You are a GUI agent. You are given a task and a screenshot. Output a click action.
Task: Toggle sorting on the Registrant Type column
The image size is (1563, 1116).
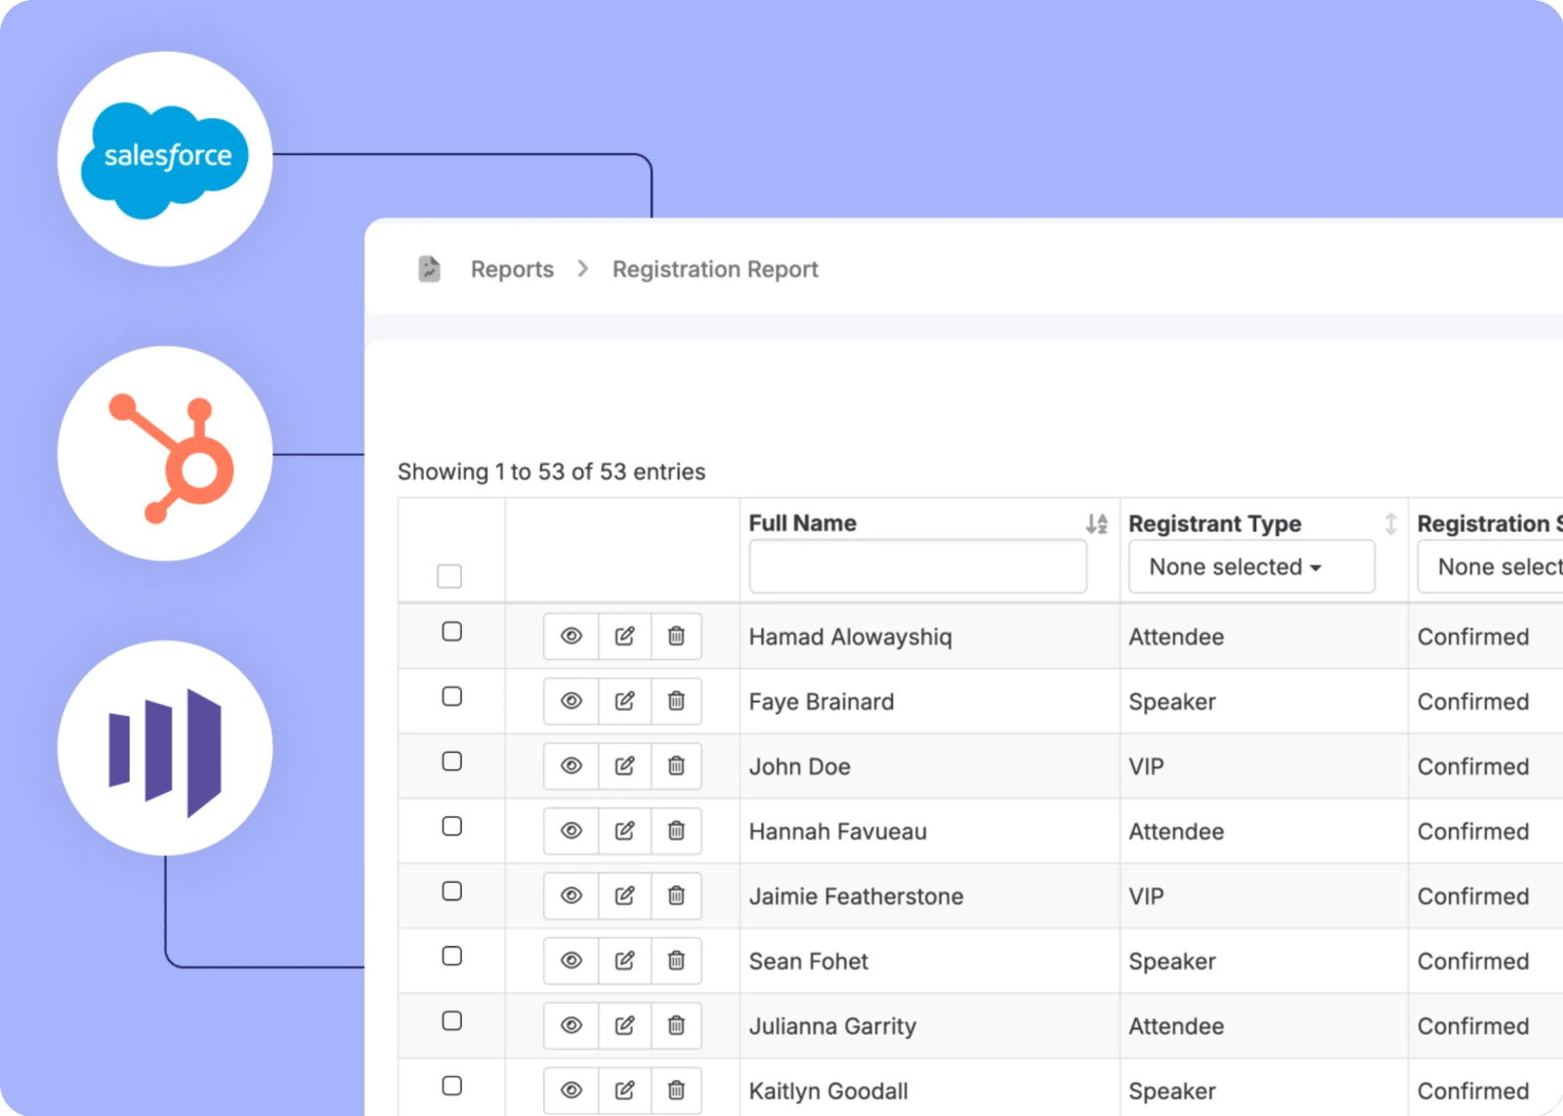pos(1391,524)
